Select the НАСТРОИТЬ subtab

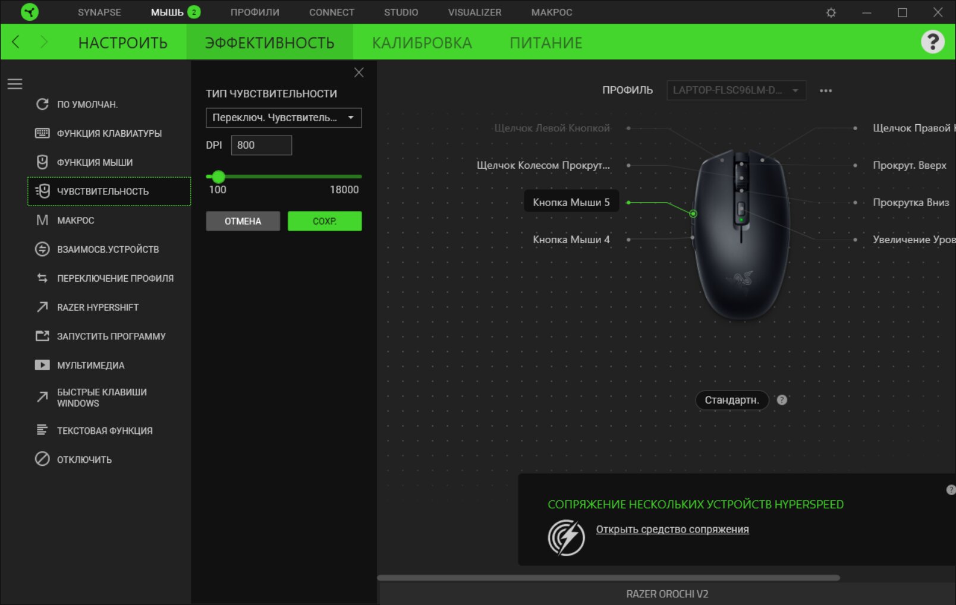[123, 43]
